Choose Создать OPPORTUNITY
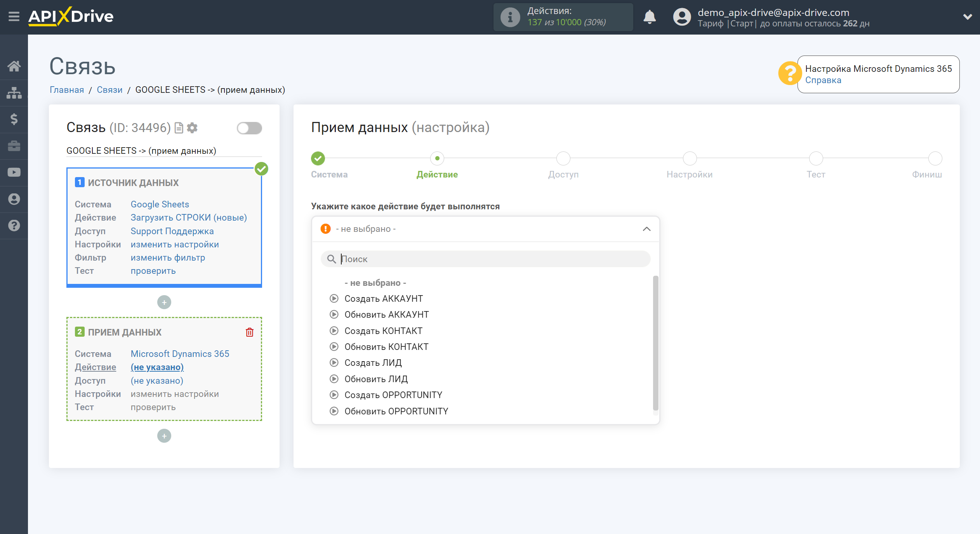 click(393, 395)
